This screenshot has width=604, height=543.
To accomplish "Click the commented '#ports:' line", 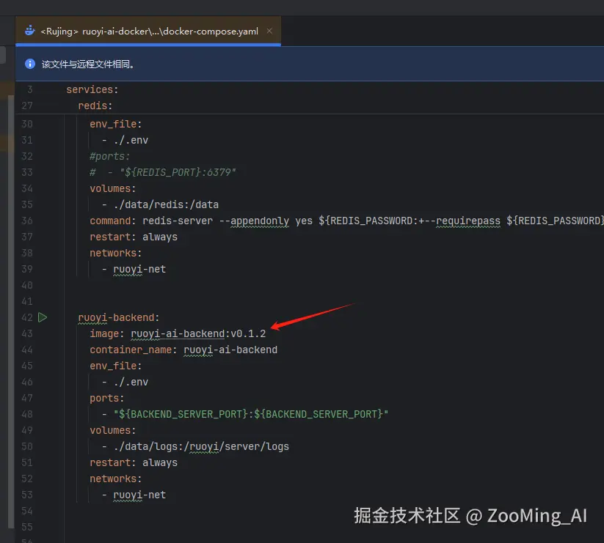I will point(110,157).
